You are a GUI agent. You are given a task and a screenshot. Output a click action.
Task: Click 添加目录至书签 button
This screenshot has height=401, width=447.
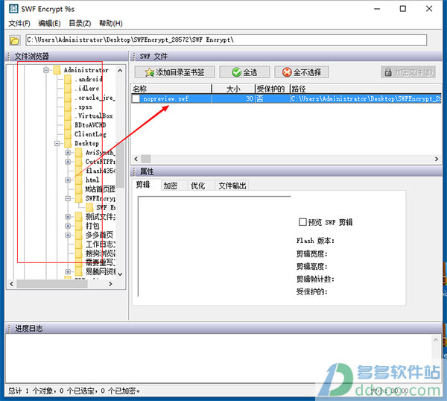[175, 72]
